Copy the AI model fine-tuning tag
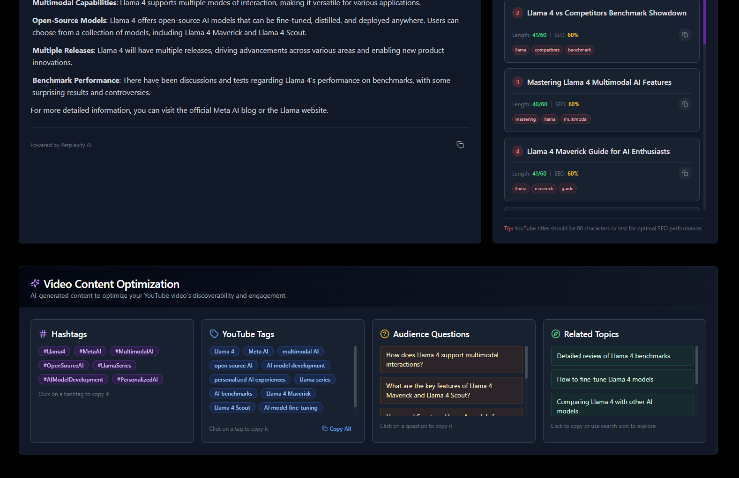The width and height of the screenshot is (739, 478). pyautogui.click(x=291, y=408)
